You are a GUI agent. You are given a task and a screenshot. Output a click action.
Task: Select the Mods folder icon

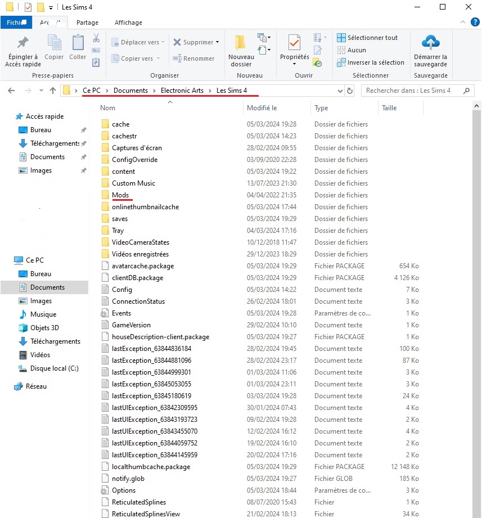pos(105,195)
